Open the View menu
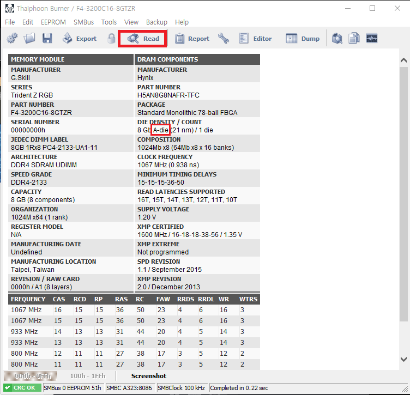The image size is (410, 395). coord(131,22)
